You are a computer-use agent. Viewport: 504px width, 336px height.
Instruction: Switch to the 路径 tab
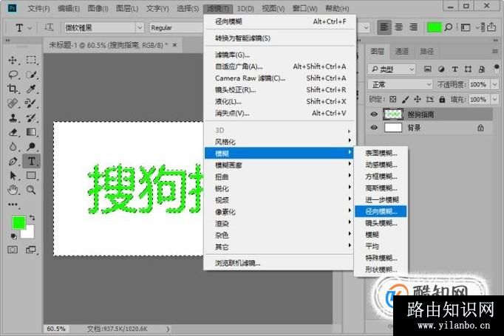(x=426, y=51)
